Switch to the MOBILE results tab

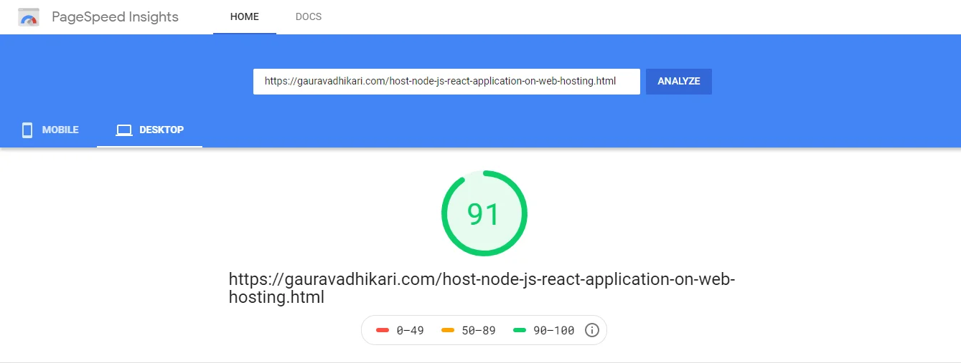(49, 130)
